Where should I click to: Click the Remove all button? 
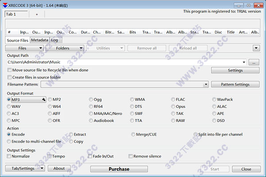147,48
